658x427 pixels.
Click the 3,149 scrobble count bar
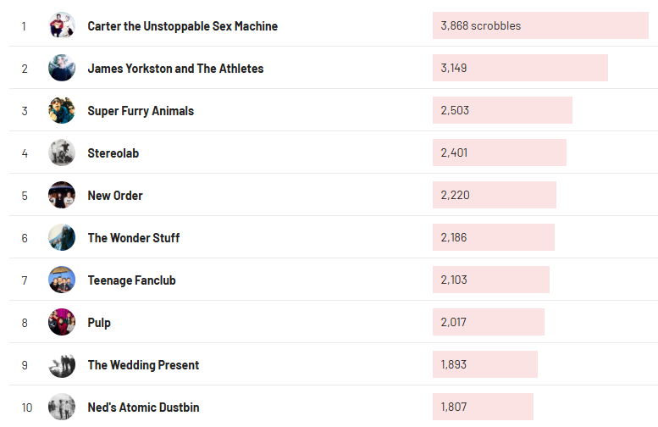coord(520,69)
